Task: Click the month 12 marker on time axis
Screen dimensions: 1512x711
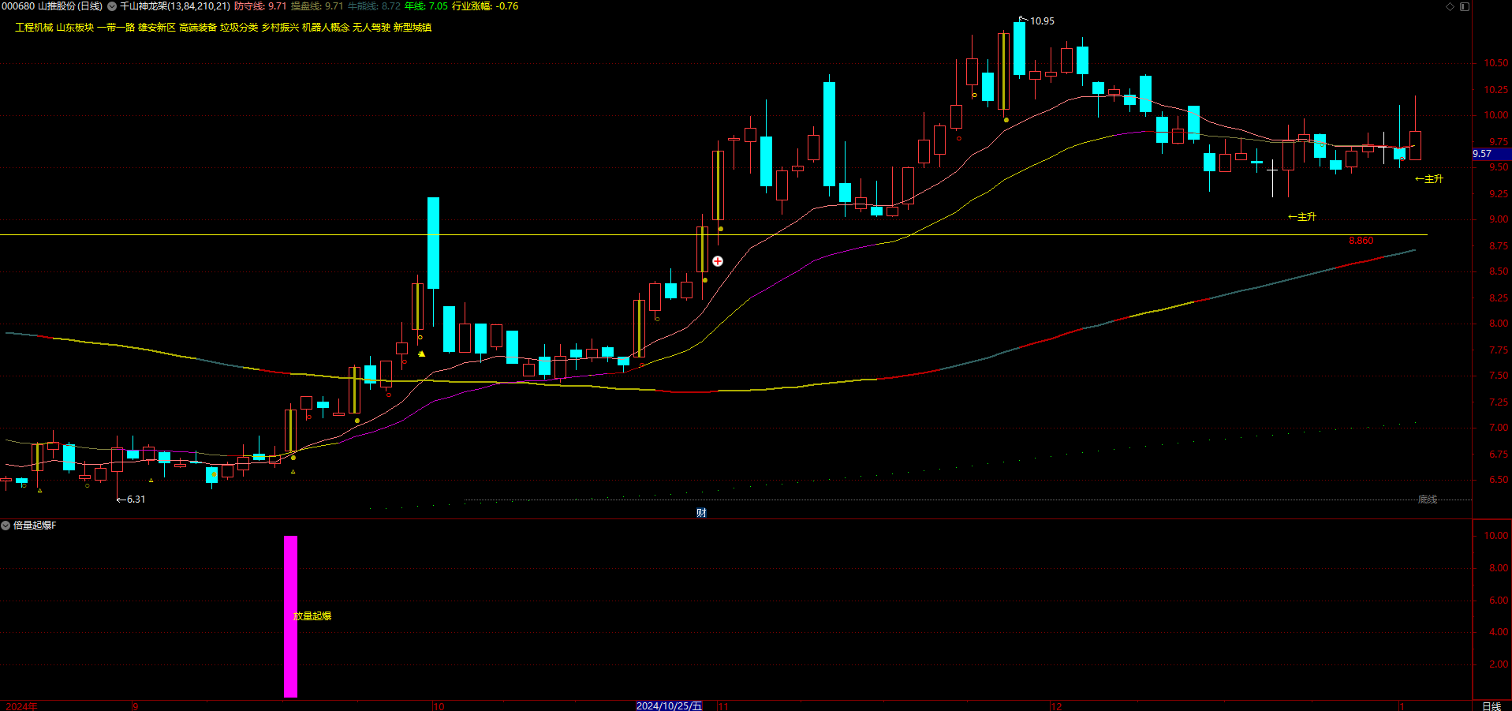Action: [x=1057, y=706]
